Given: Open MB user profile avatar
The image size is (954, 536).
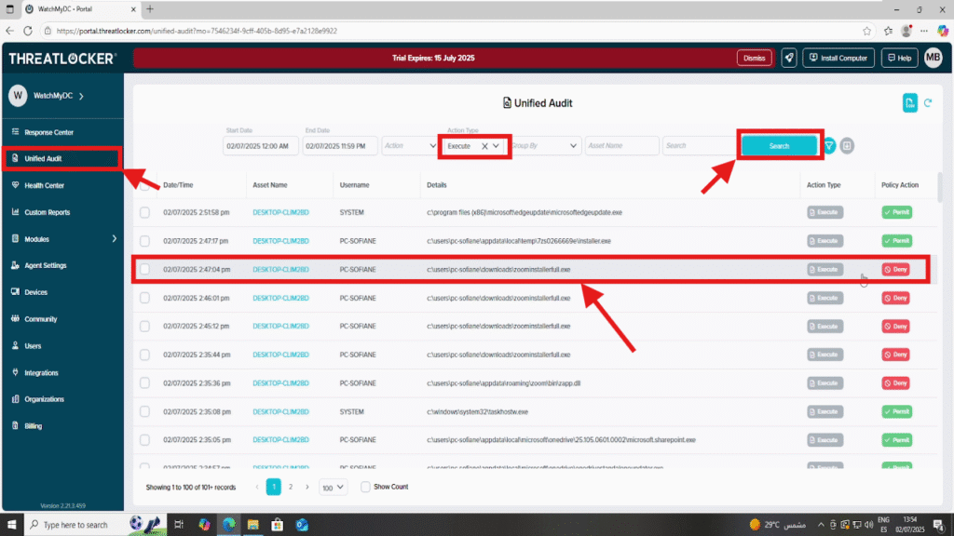Looking at the screenshot, I should click(933, 58).
